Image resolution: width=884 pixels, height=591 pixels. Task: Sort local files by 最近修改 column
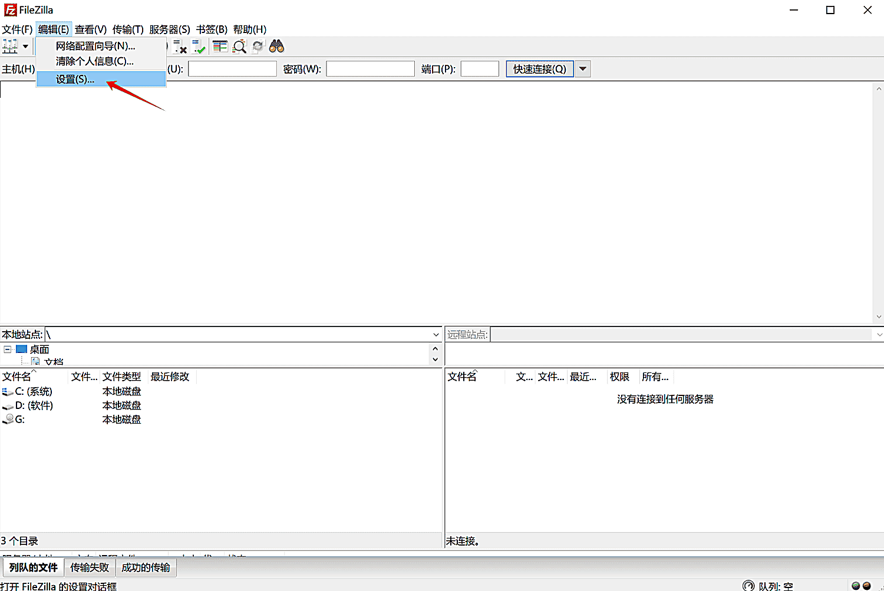point(170,377)
